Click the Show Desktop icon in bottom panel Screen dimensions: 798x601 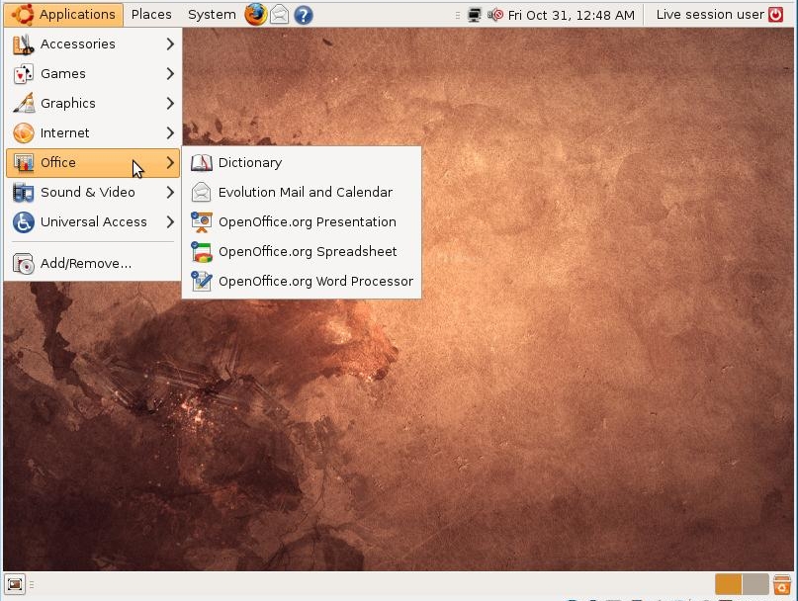(x=15, y=584)
